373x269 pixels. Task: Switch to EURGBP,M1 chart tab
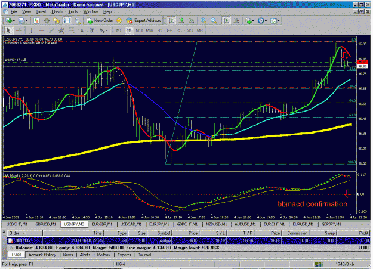point(102,224)
